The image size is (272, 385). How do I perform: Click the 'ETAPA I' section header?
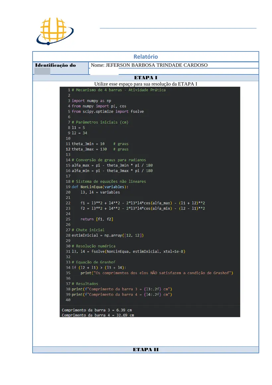click(146, 78)
